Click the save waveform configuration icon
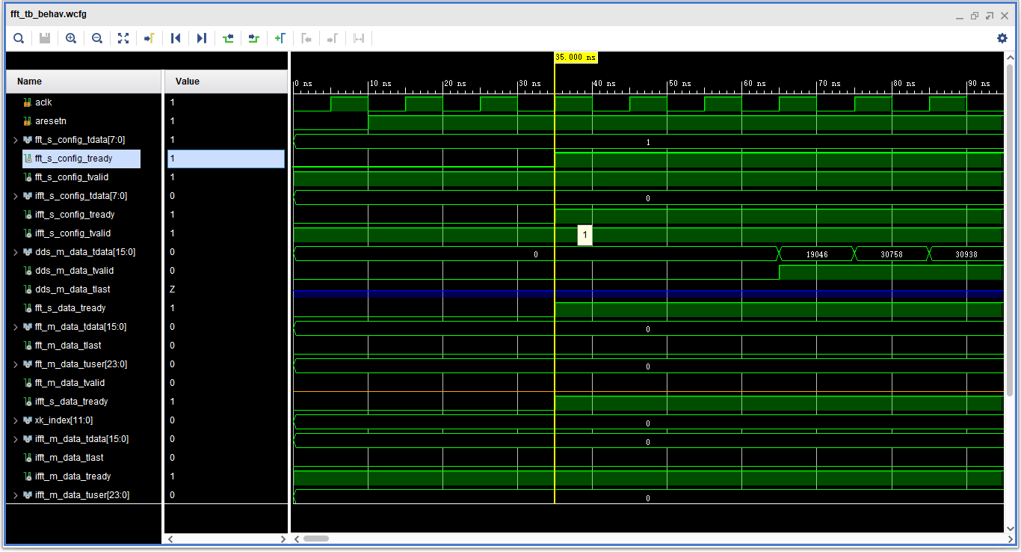The image size is (1021, 552). coord(45,38)
